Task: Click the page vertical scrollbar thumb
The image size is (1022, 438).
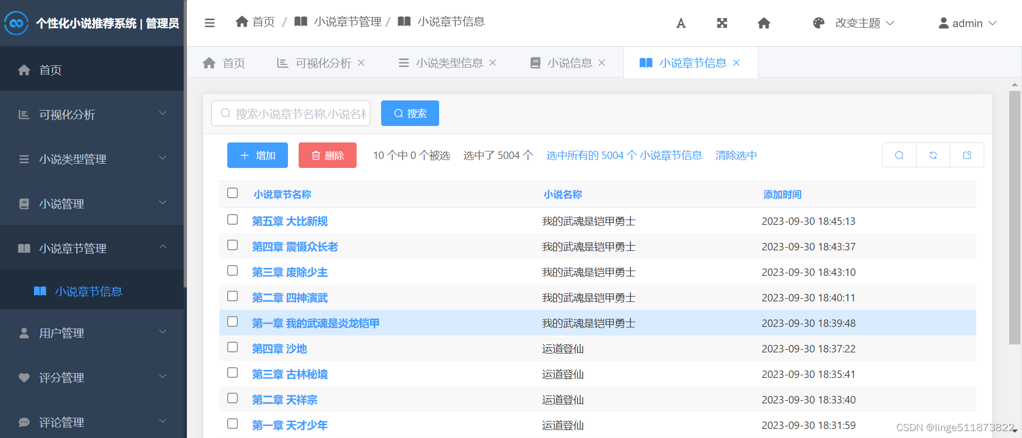Action: (x=1015, y=218)
